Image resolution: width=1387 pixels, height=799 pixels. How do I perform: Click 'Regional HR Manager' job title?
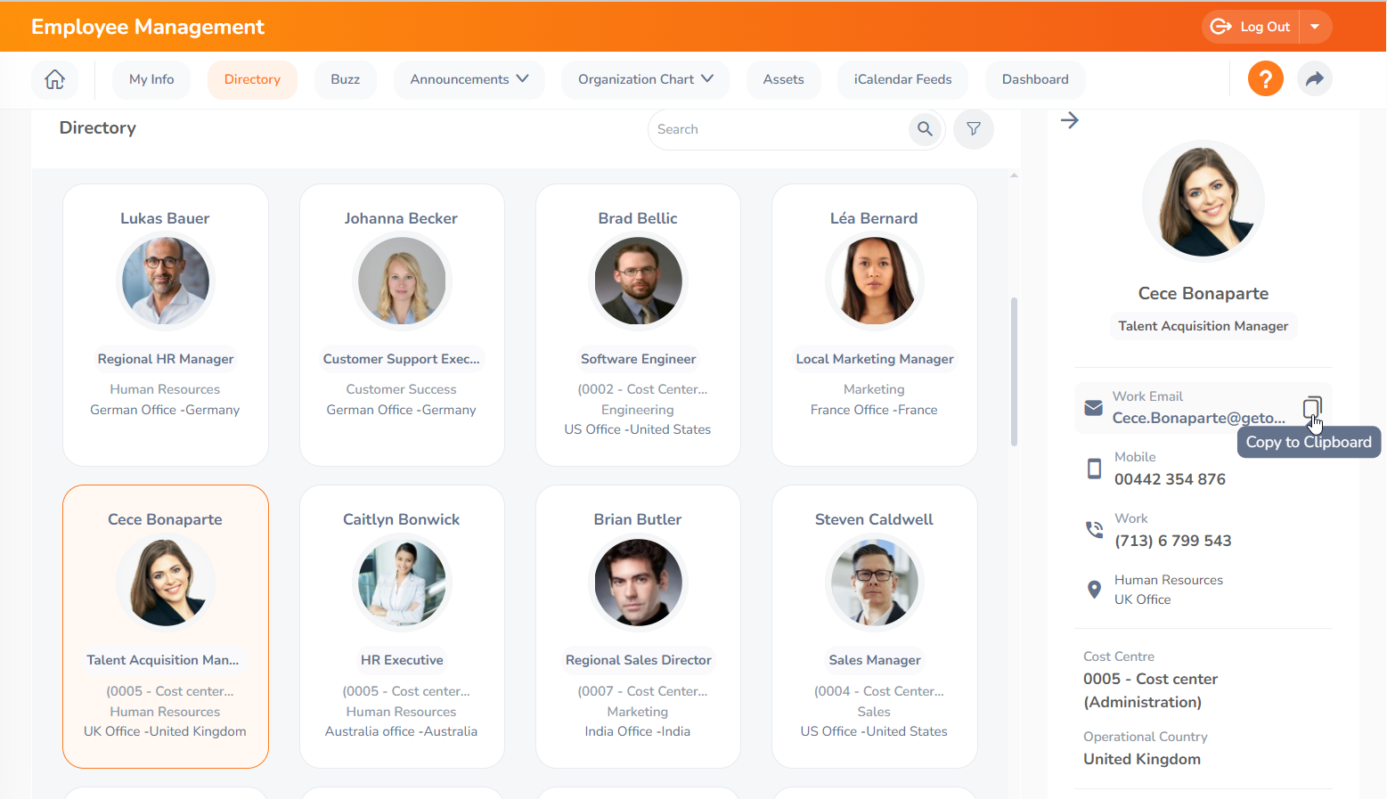[166, 359]
